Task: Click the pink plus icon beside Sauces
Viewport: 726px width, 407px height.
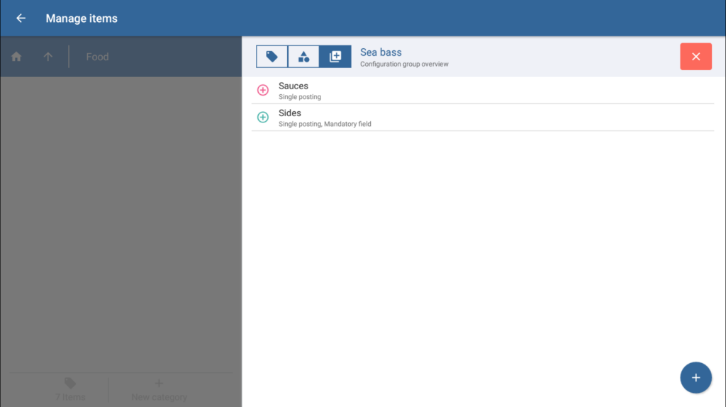Action: click(263, 91)
